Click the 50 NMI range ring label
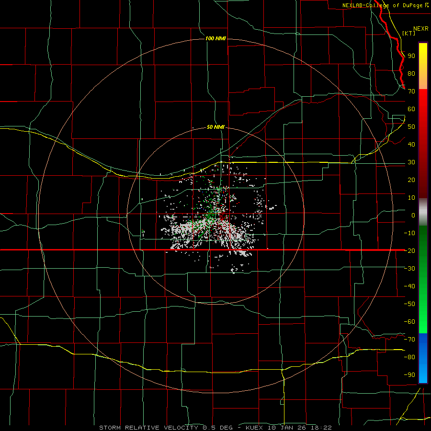The image size is (431, 431). [x=215, y=127]
